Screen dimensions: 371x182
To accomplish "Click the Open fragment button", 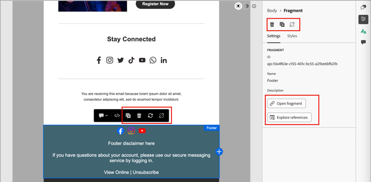I will (x=286, y=104).
